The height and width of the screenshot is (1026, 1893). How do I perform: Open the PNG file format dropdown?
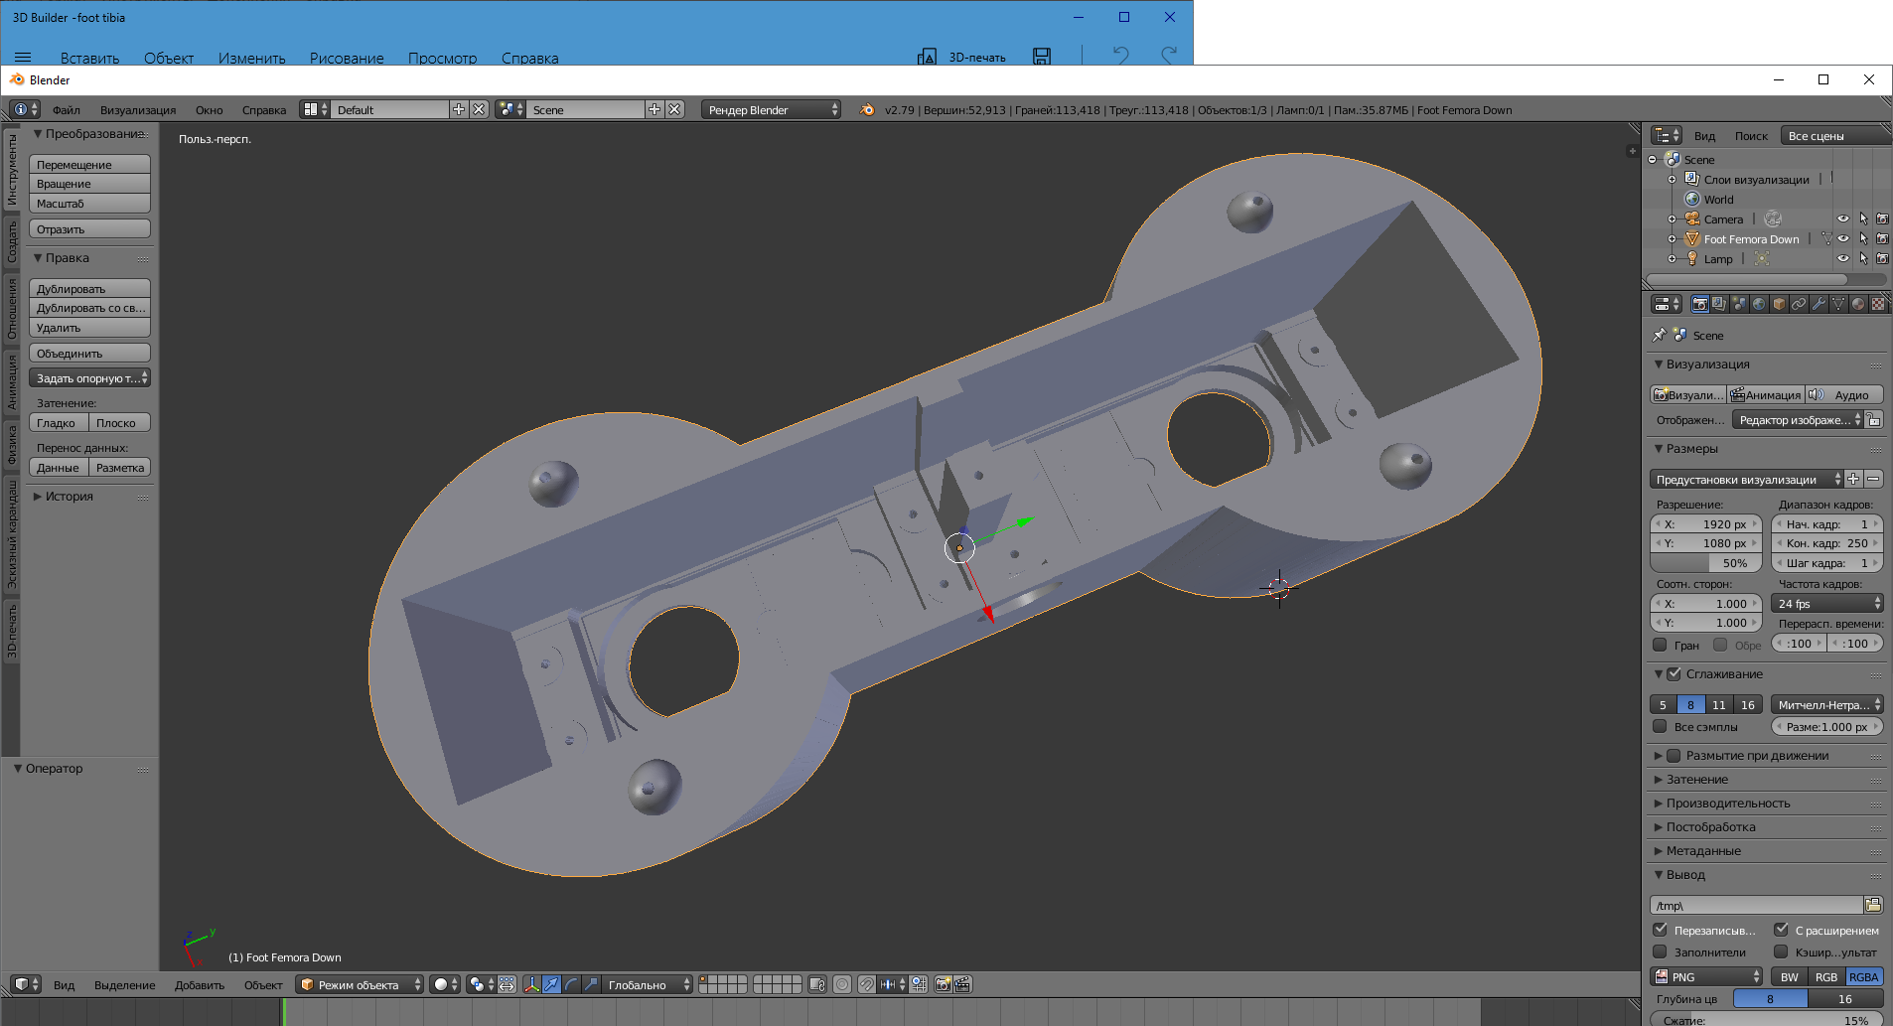click(x=1706, y=976)
